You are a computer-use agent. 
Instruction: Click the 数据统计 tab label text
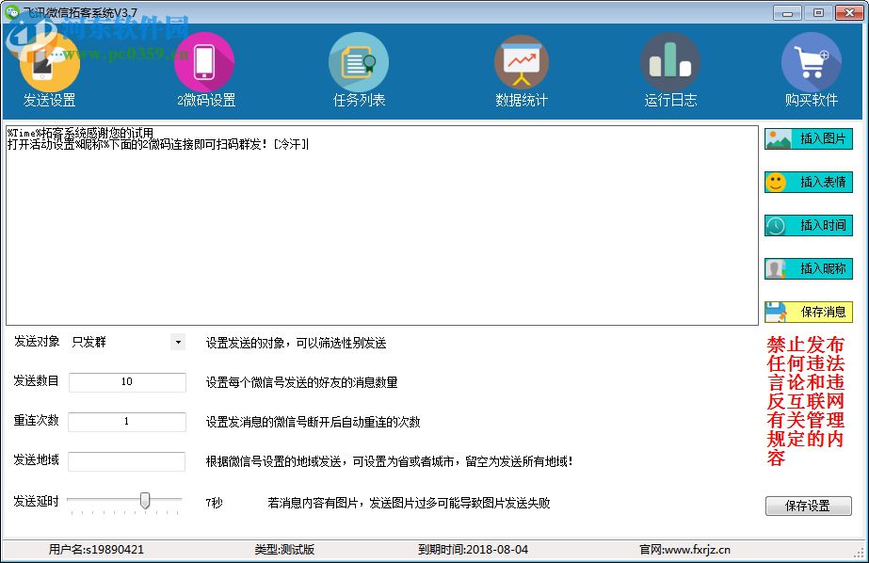[x=522, y=101]
